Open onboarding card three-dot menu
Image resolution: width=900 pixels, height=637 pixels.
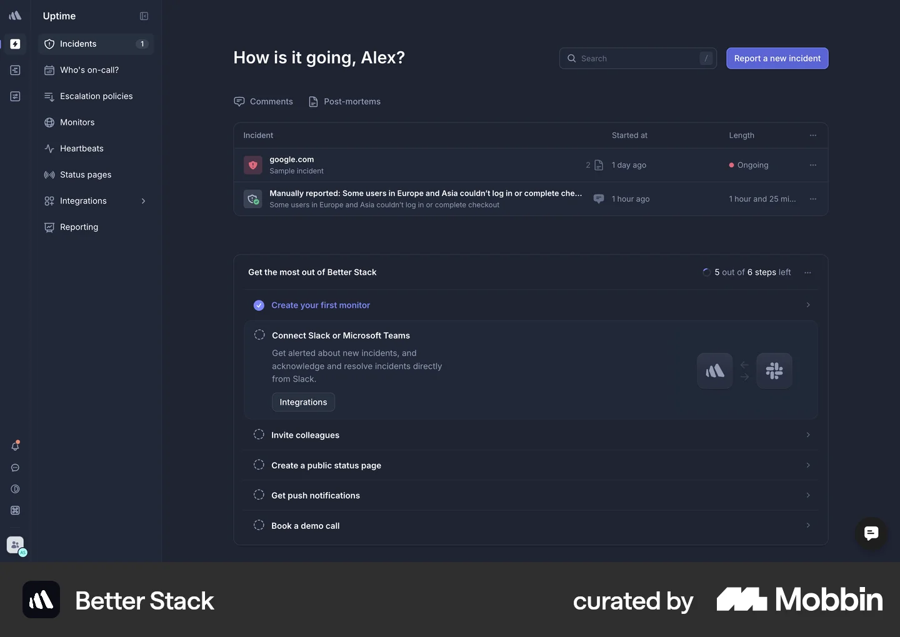click(x=807, y=272)
